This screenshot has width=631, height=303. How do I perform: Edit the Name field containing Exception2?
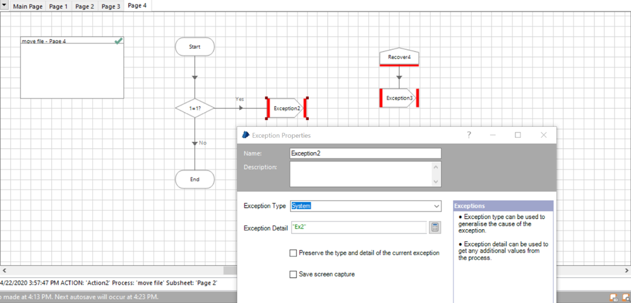tap(366, 153)
